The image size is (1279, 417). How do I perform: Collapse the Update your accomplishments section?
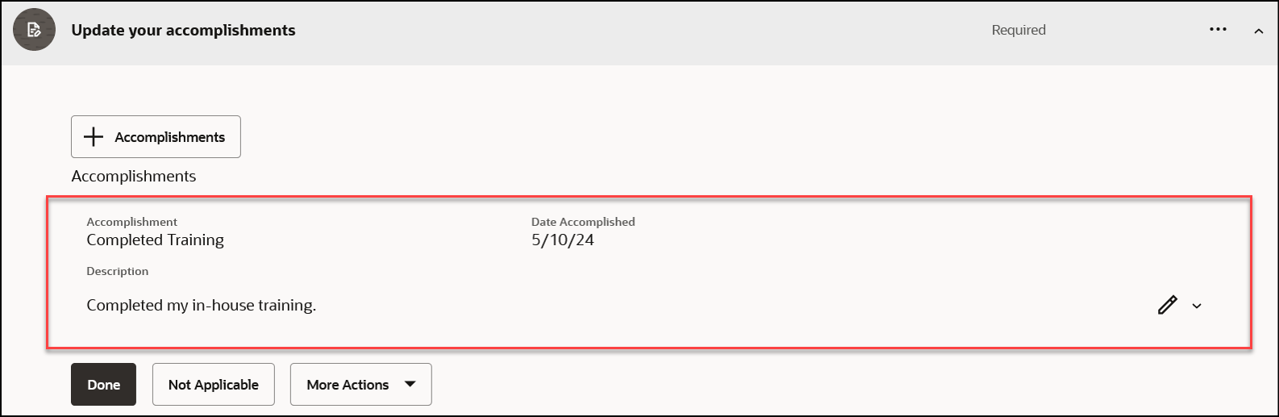click(x=1259, y=31)
